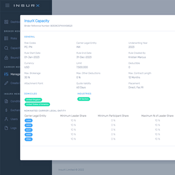Select the name Kristian Marcus
The height and width of the screenshot is (175, 175).
(137, 57)
